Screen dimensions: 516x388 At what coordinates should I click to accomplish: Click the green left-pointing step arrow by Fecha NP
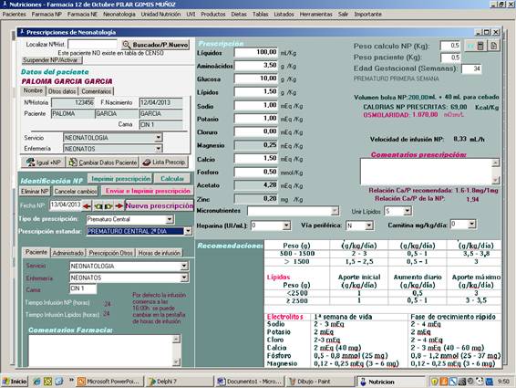98,206
